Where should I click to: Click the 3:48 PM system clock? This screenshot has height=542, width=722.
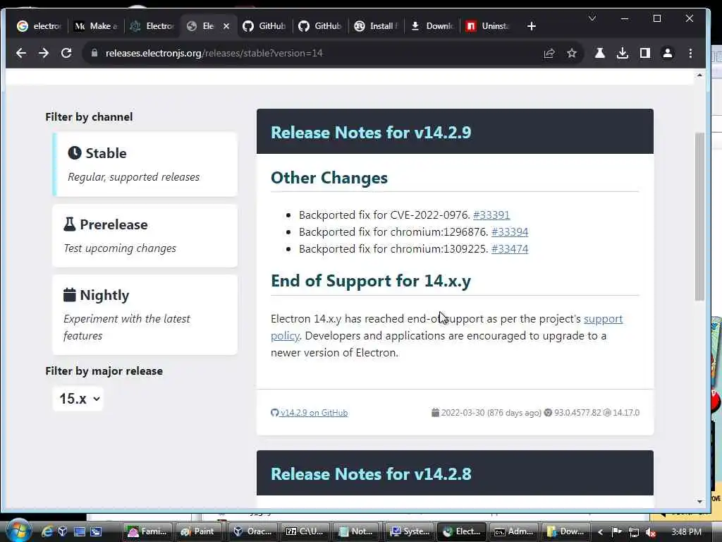tap(687, 532)
